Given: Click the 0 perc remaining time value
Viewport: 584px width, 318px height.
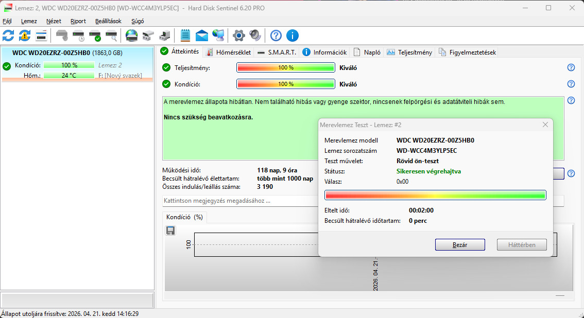Looking at the screenshot, I should (418, 221).
